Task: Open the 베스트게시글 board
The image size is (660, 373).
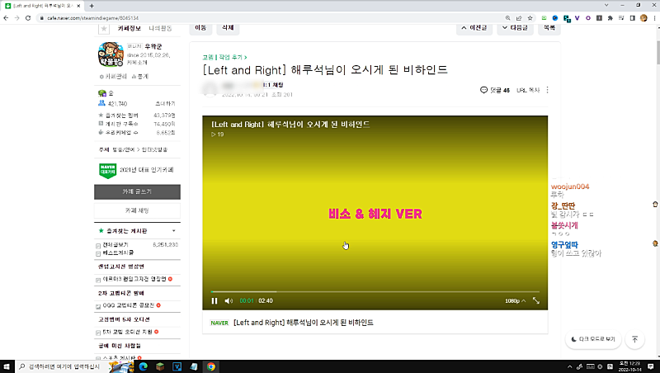Action: pyautogui.click(x=118, y=253)
